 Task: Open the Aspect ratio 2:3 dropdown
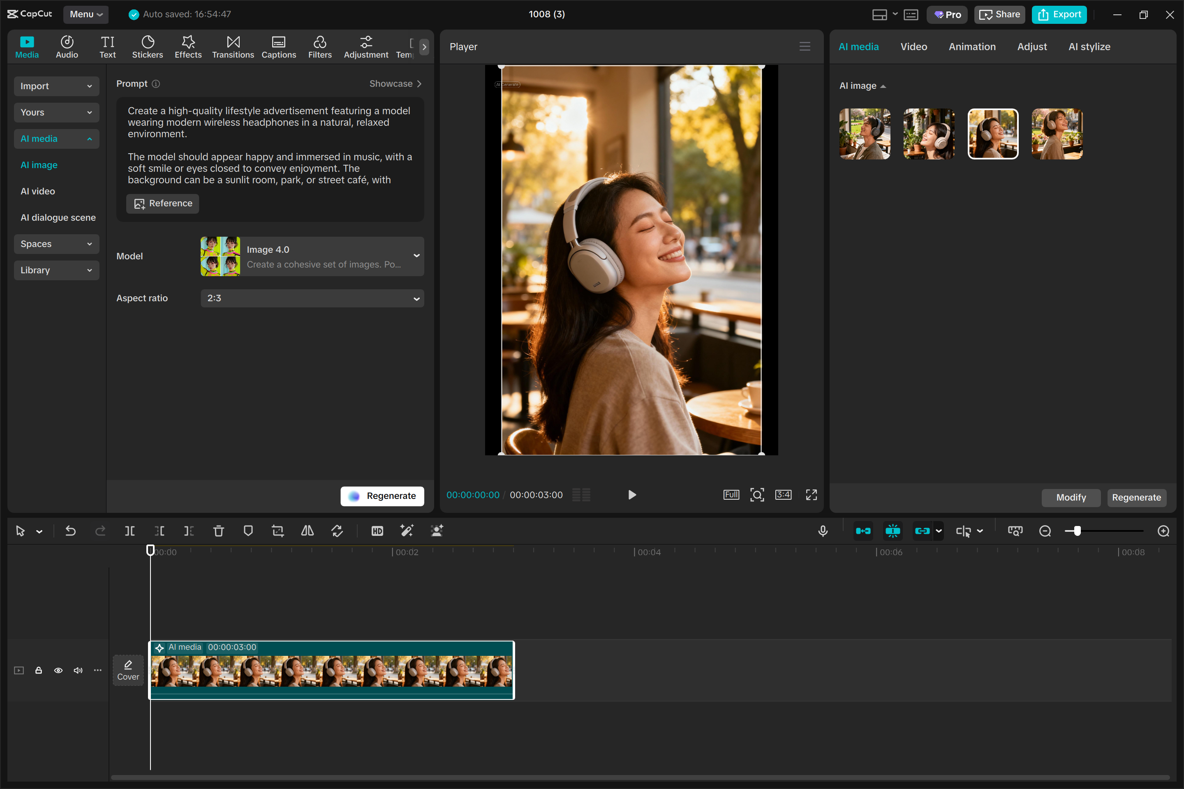tap(312, 298)
